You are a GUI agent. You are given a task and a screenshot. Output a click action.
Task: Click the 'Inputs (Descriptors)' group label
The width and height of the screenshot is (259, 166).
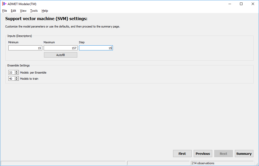coord(20,36)
